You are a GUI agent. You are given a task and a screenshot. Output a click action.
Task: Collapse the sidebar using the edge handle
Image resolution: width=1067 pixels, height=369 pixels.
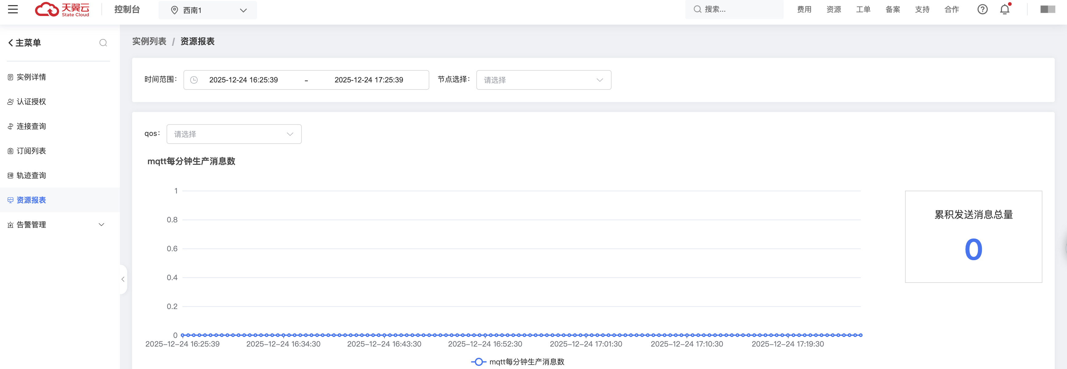(x=123, y=280)
